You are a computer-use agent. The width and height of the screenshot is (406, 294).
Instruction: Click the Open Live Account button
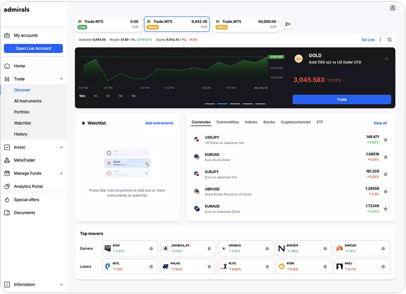pyautogui.click(x=33, y=48)
